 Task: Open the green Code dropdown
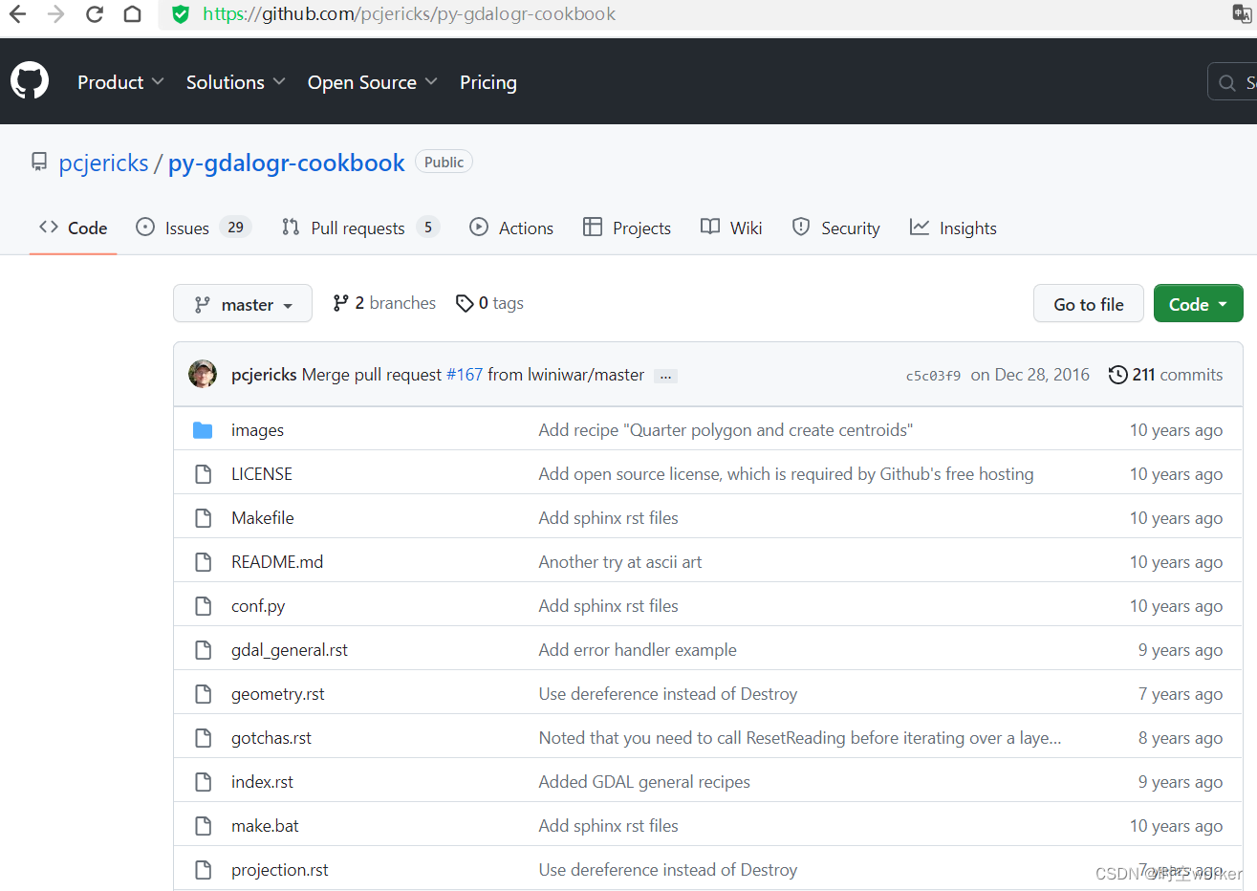coord(1198,304)
